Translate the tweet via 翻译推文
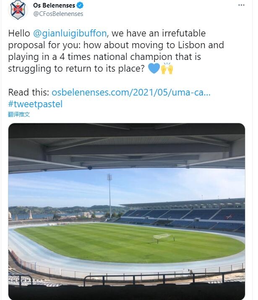Image resolution: width=258 pixels, height=300 pixels. point(19,114)
